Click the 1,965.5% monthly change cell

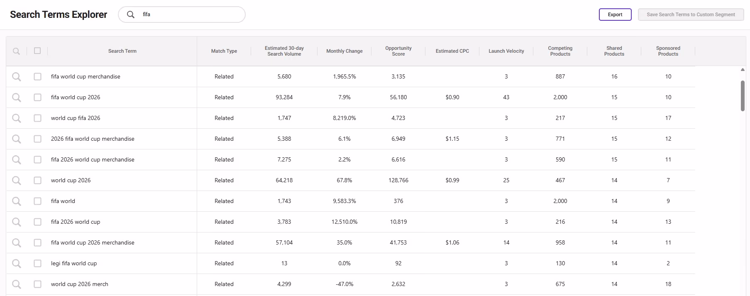pyautogui.click(x=344, y=76)
